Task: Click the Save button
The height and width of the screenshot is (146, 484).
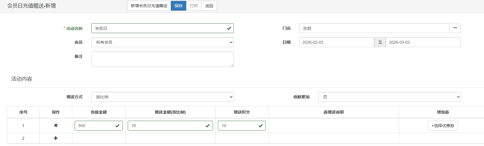Action: (178, 6)
